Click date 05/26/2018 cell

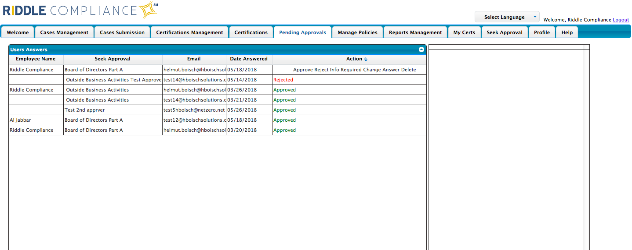(x=249, y=110)
